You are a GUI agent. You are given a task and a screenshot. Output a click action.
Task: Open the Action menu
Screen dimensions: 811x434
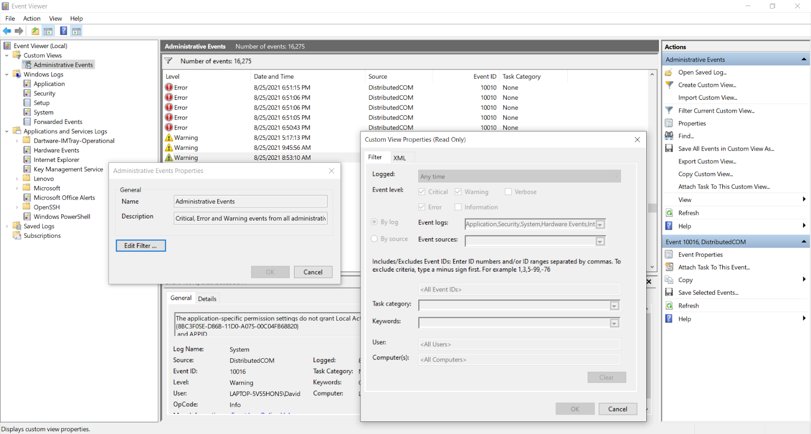pyautogui.click(x=31, y=19)
